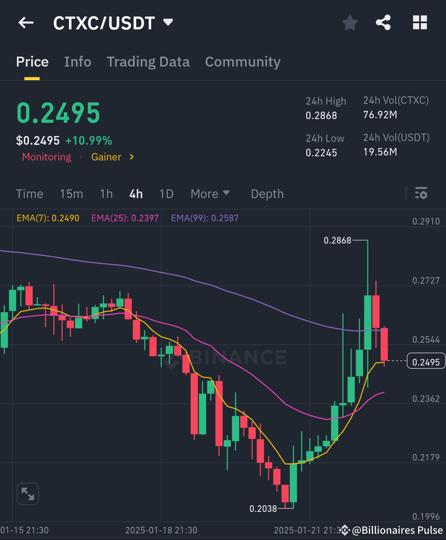The image size is (446, 540).
Task: Open the CTXC/USDT pair selector dropdown
Action: 168,23
